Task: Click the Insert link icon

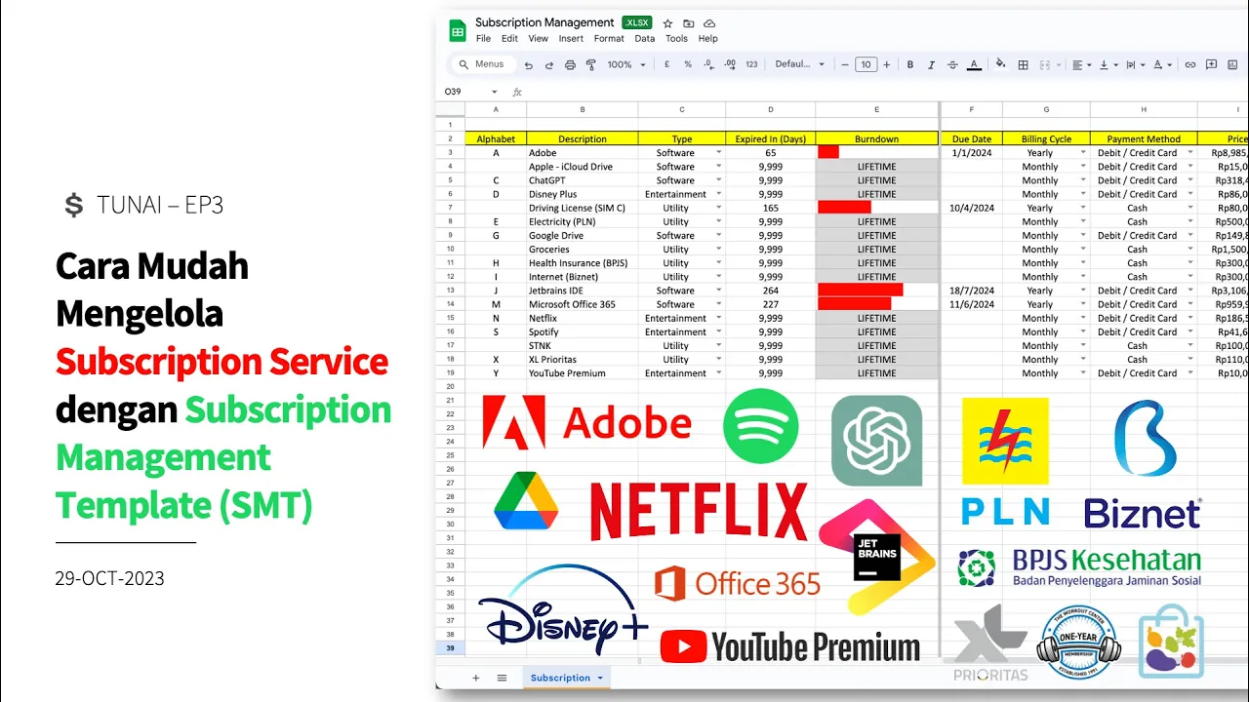Action: (x=1189, y=64)
